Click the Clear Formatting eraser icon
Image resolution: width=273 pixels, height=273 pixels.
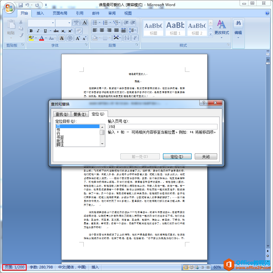pos(79,31)
